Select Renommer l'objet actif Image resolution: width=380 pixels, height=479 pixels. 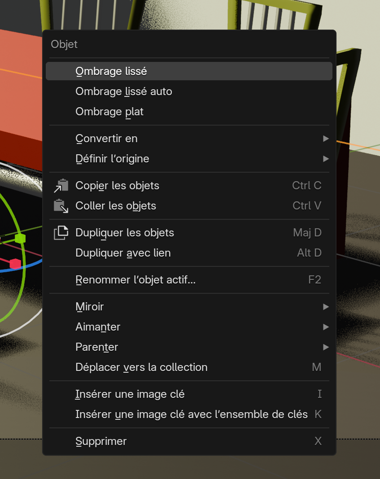(135, 280)
